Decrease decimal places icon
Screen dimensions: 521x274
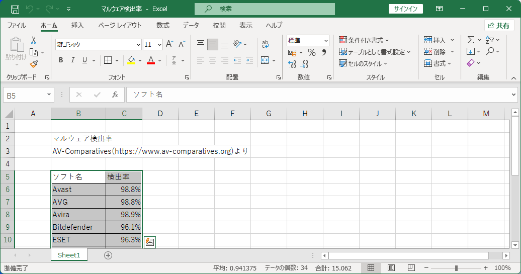coord(304,64)
